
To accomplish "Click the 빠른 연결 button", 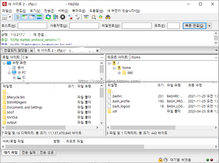I will [194, 26].
